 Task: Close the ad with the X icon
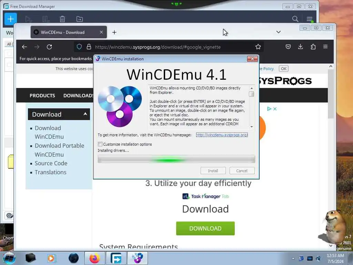pyautogui.click(x=275, y=109)
